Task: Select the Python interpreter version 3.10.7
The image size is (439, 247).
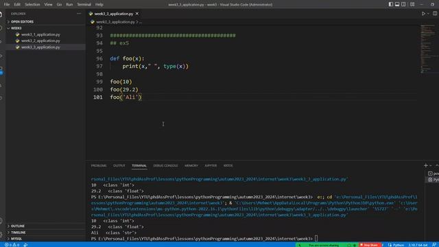Action: (418, 245)
